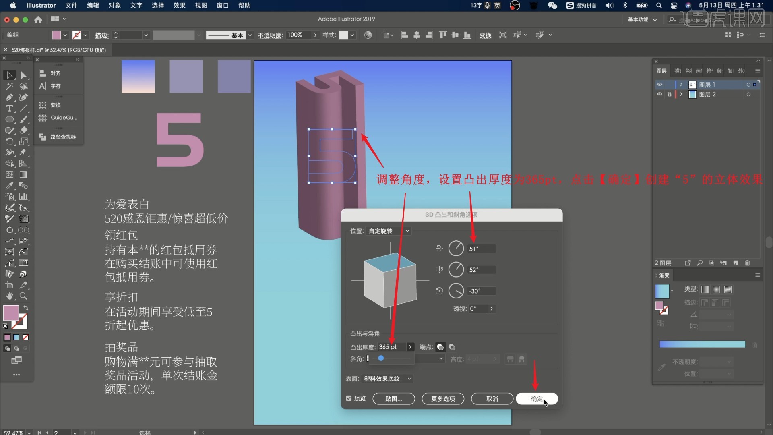773x435 pixels.
Task: Open the Pathfinder panel icon
Action: 43,137
